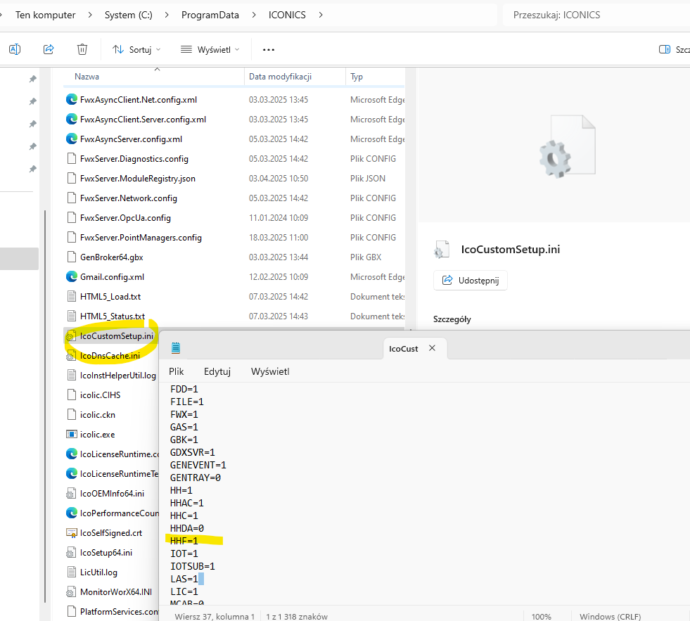Click the Plik JSON type cell
This screenshot has width=690, height=621.
[x=368, y=178]
